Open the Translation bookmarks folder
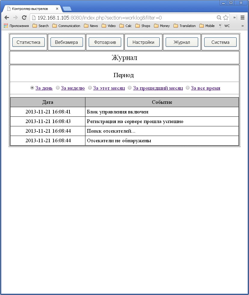Image resolution: width=249 pixels, height=295 pixels. click(184, 26)
